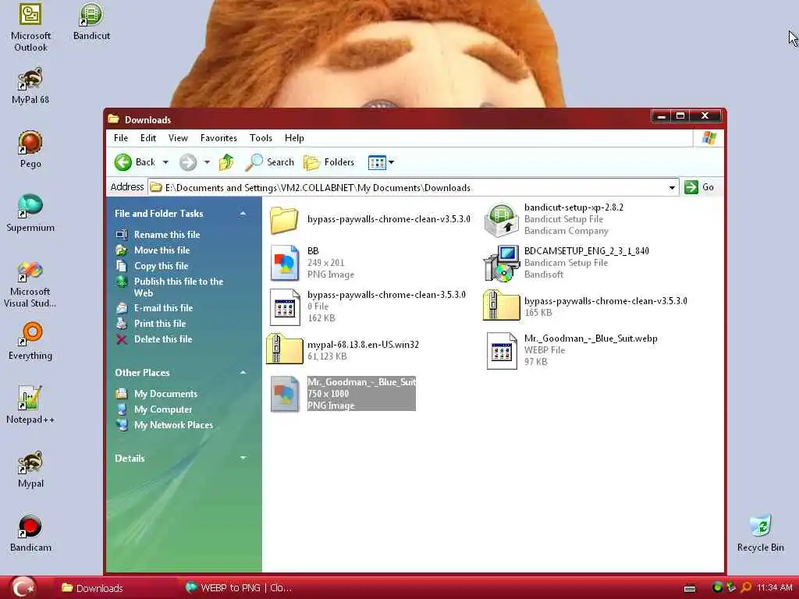
Task: Open Supermium browser shortcut
Action: click(30, 214)
